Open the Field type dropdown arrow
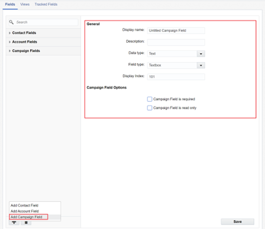265x229 pixels. [x=201, y=65]
